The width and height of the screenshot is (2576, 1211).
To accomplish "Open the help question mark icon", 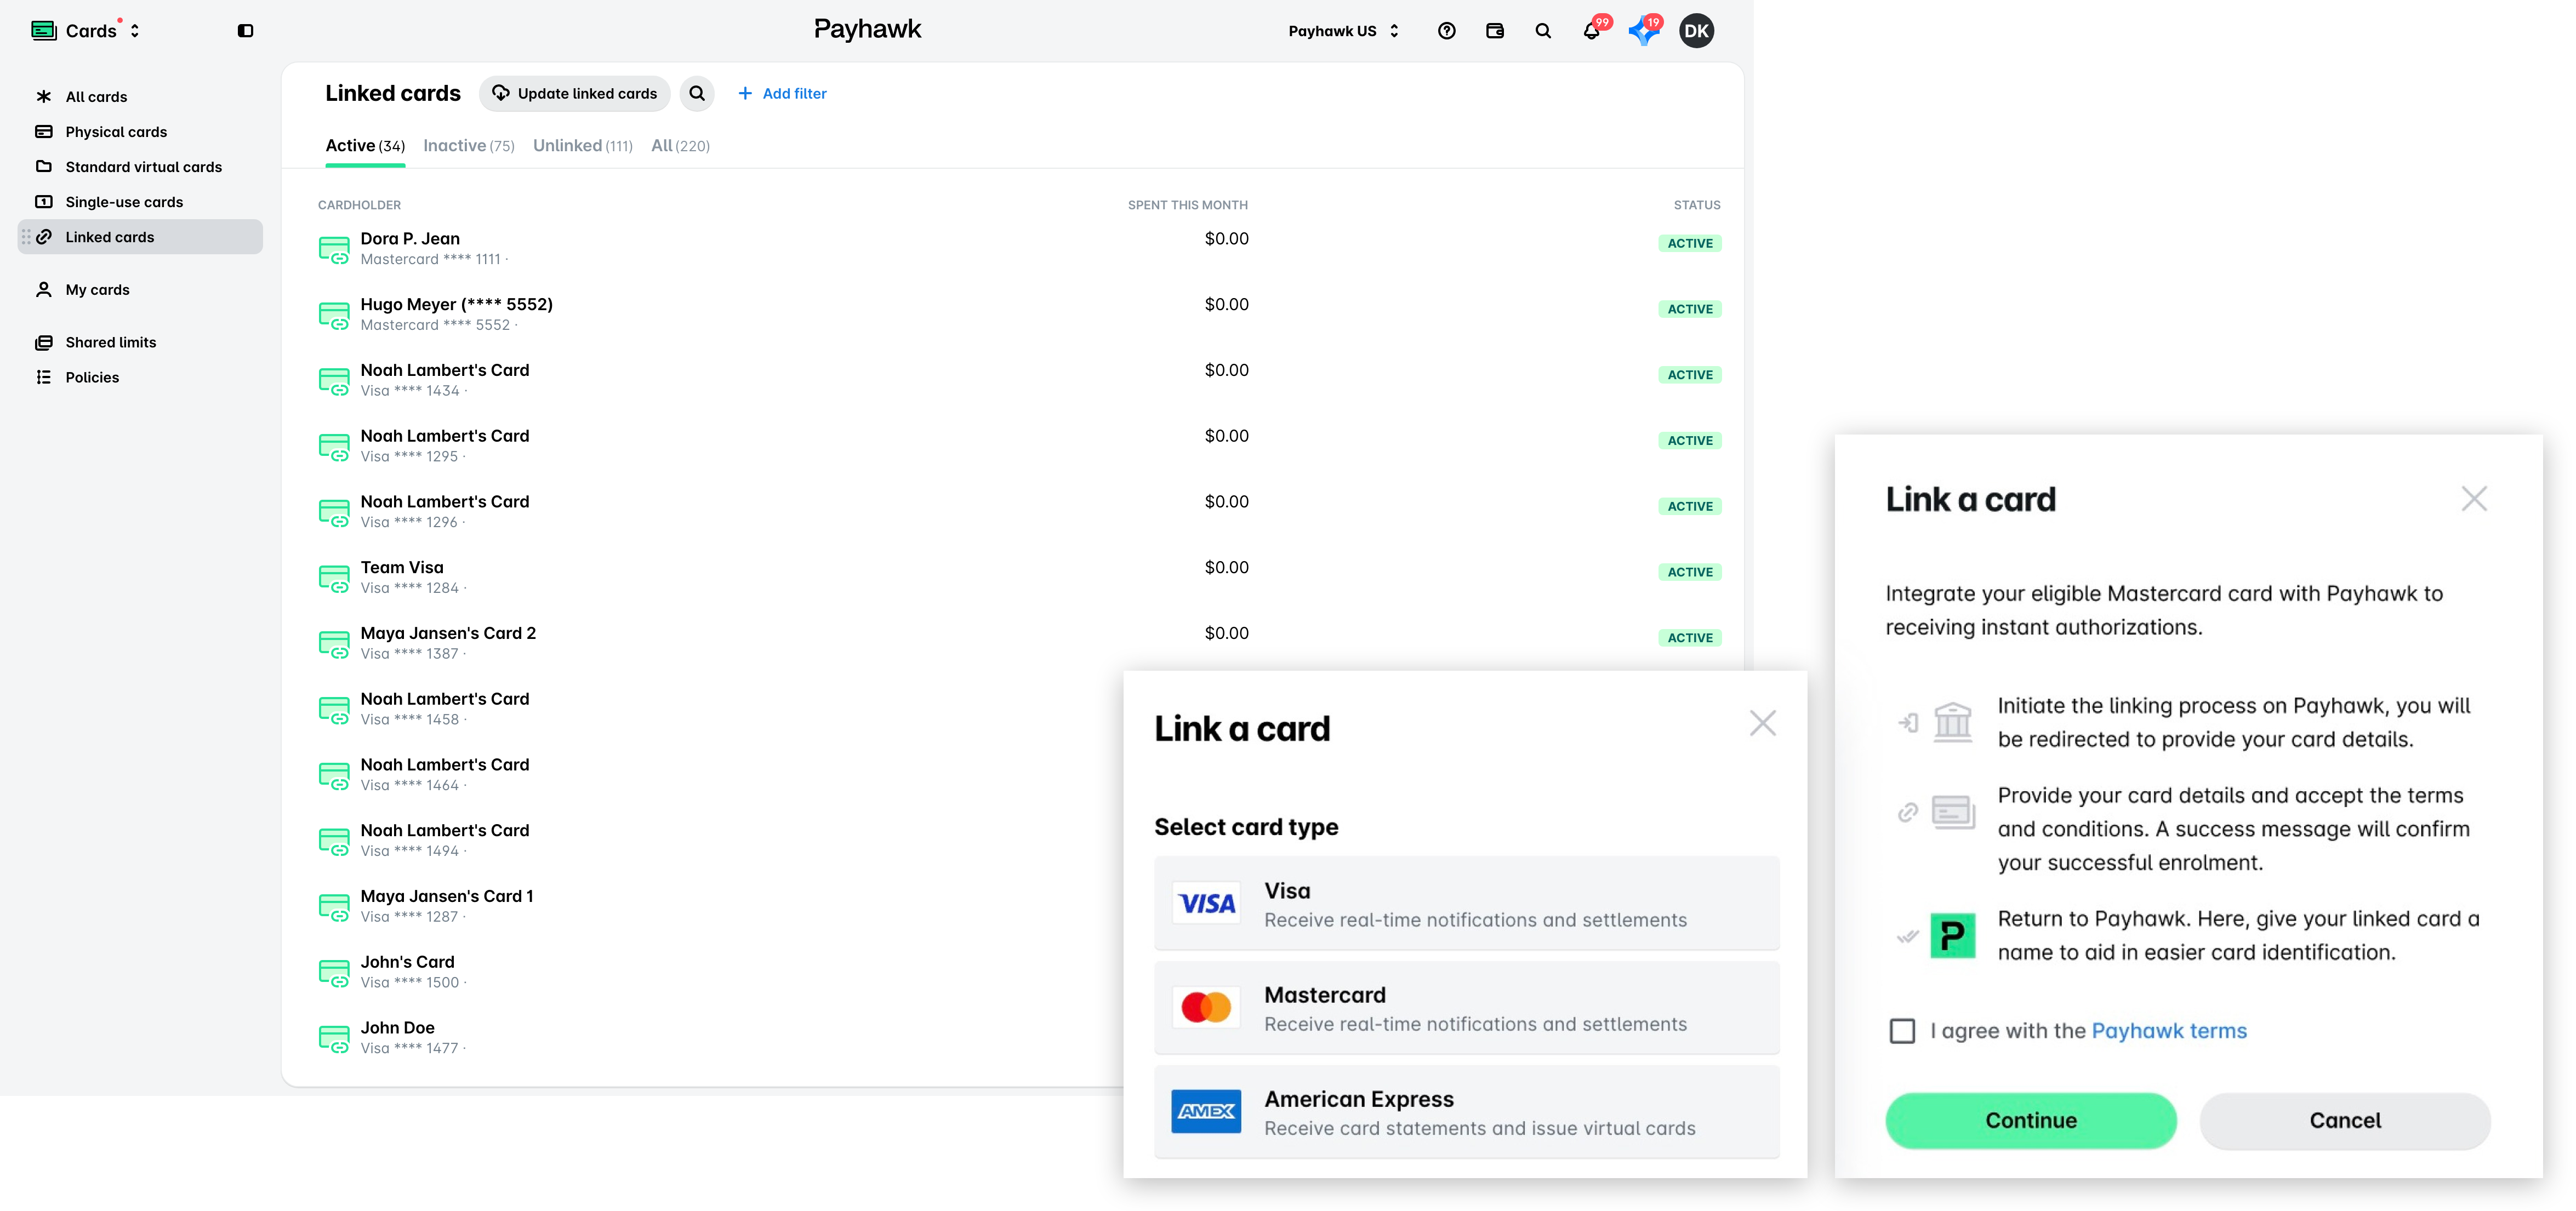I will [x=1446, y=31].
